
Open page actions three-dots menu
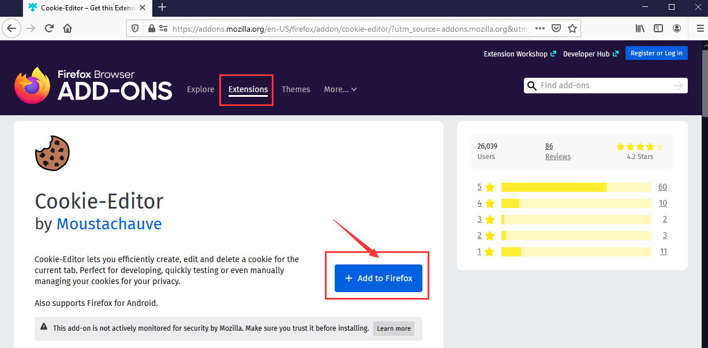(x=540, y=28)
